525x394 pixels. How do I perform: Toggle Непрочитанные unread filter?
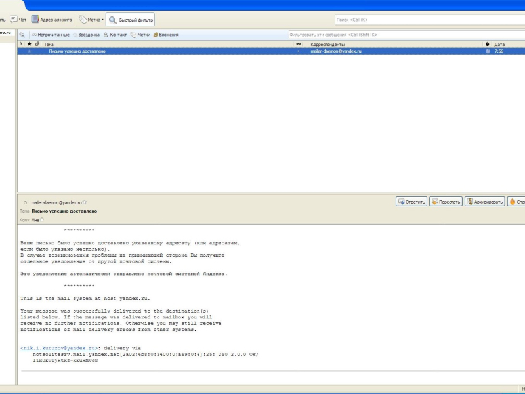click(51, 35)
